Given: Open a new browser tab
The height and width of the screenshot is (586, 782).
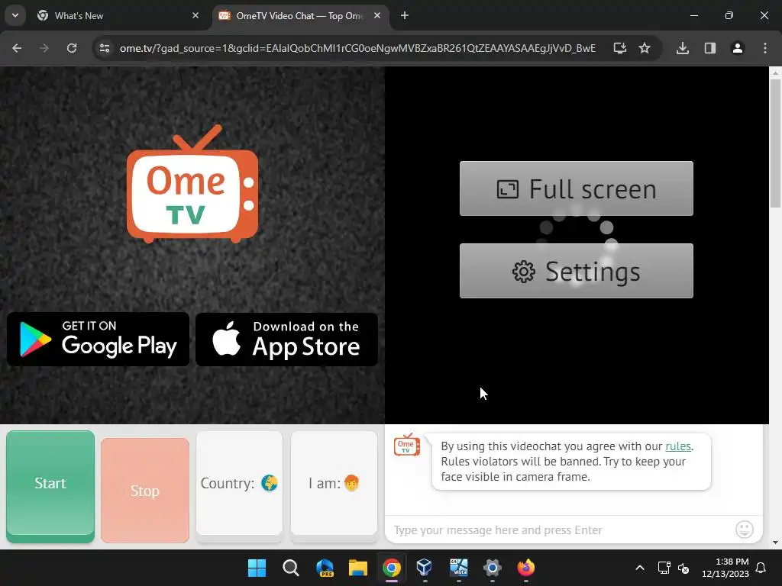Looking at the screenshot, I should coord(405,16).
